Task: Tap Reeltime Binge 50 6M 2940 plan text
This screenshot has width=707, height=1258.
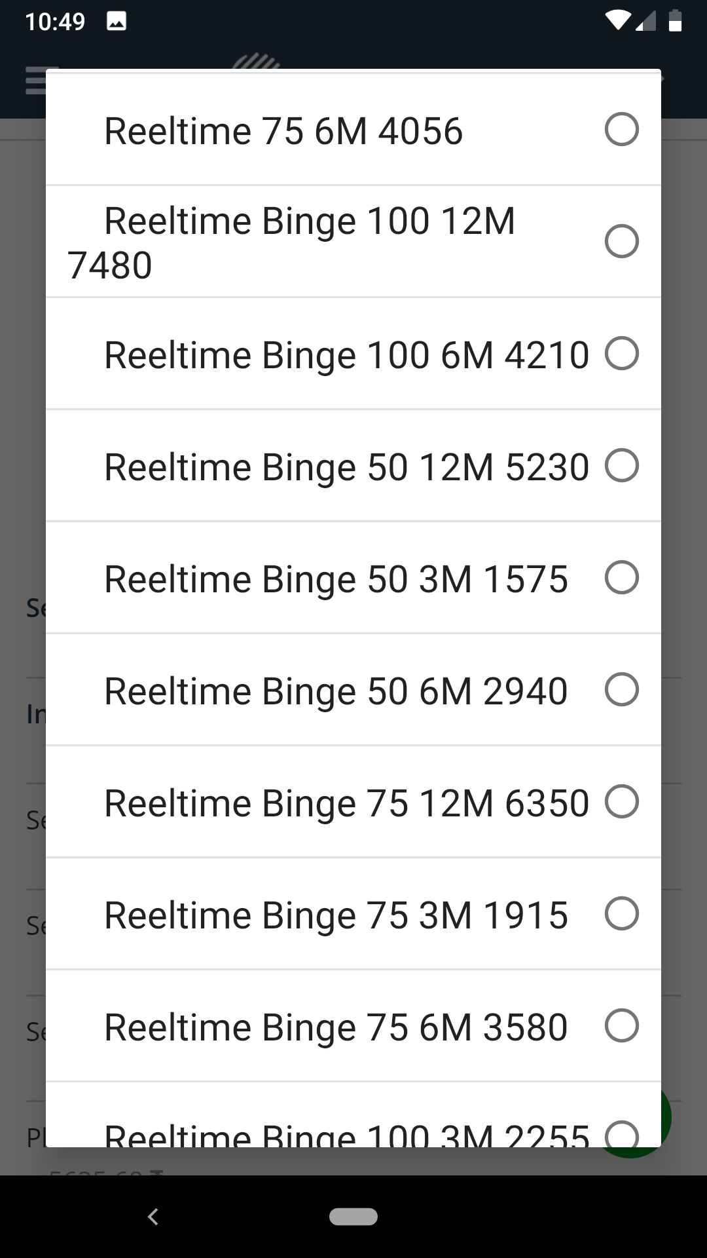Action: click(x=336, y=691)
